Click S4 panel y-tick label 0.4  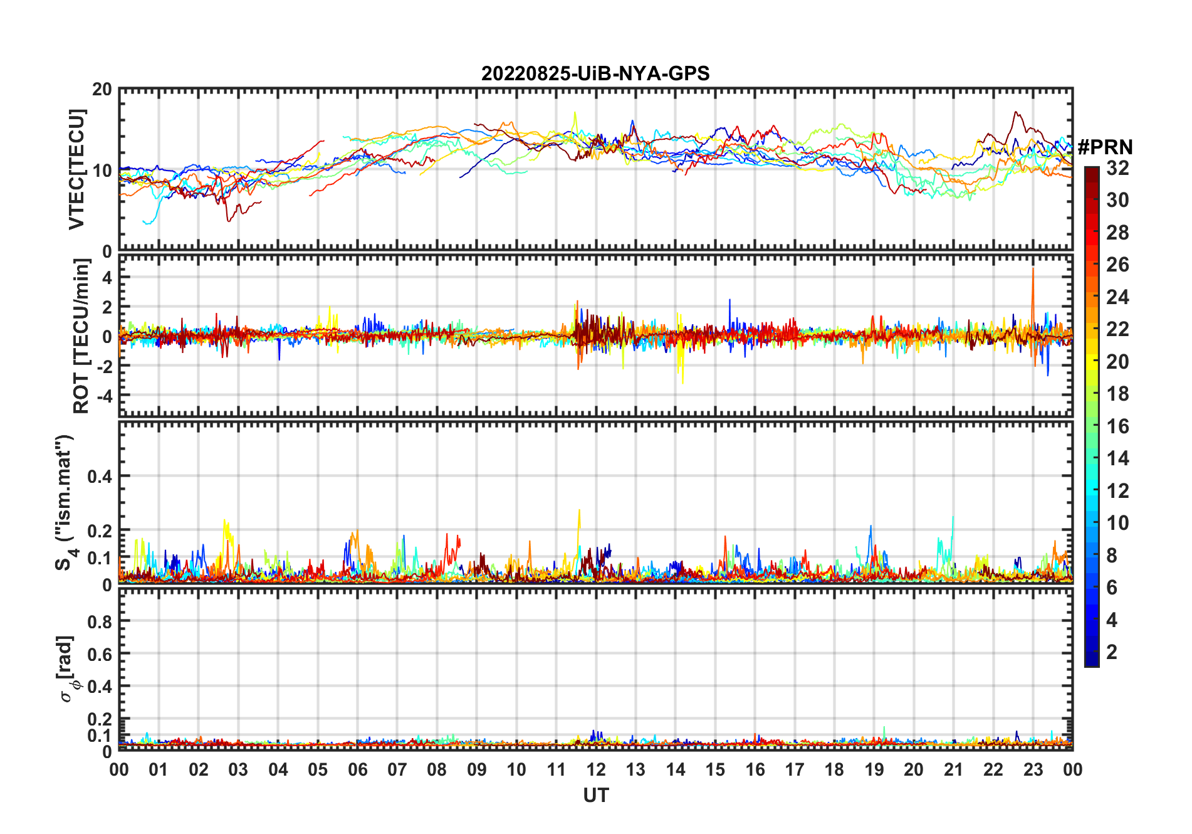point(101,477)
